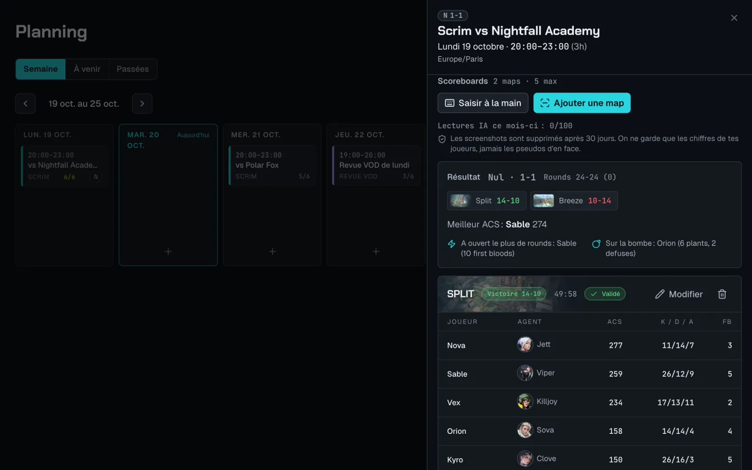Click Ajouter une map button
Viewport: 752px width, 470px height.
tap(582, 103)
